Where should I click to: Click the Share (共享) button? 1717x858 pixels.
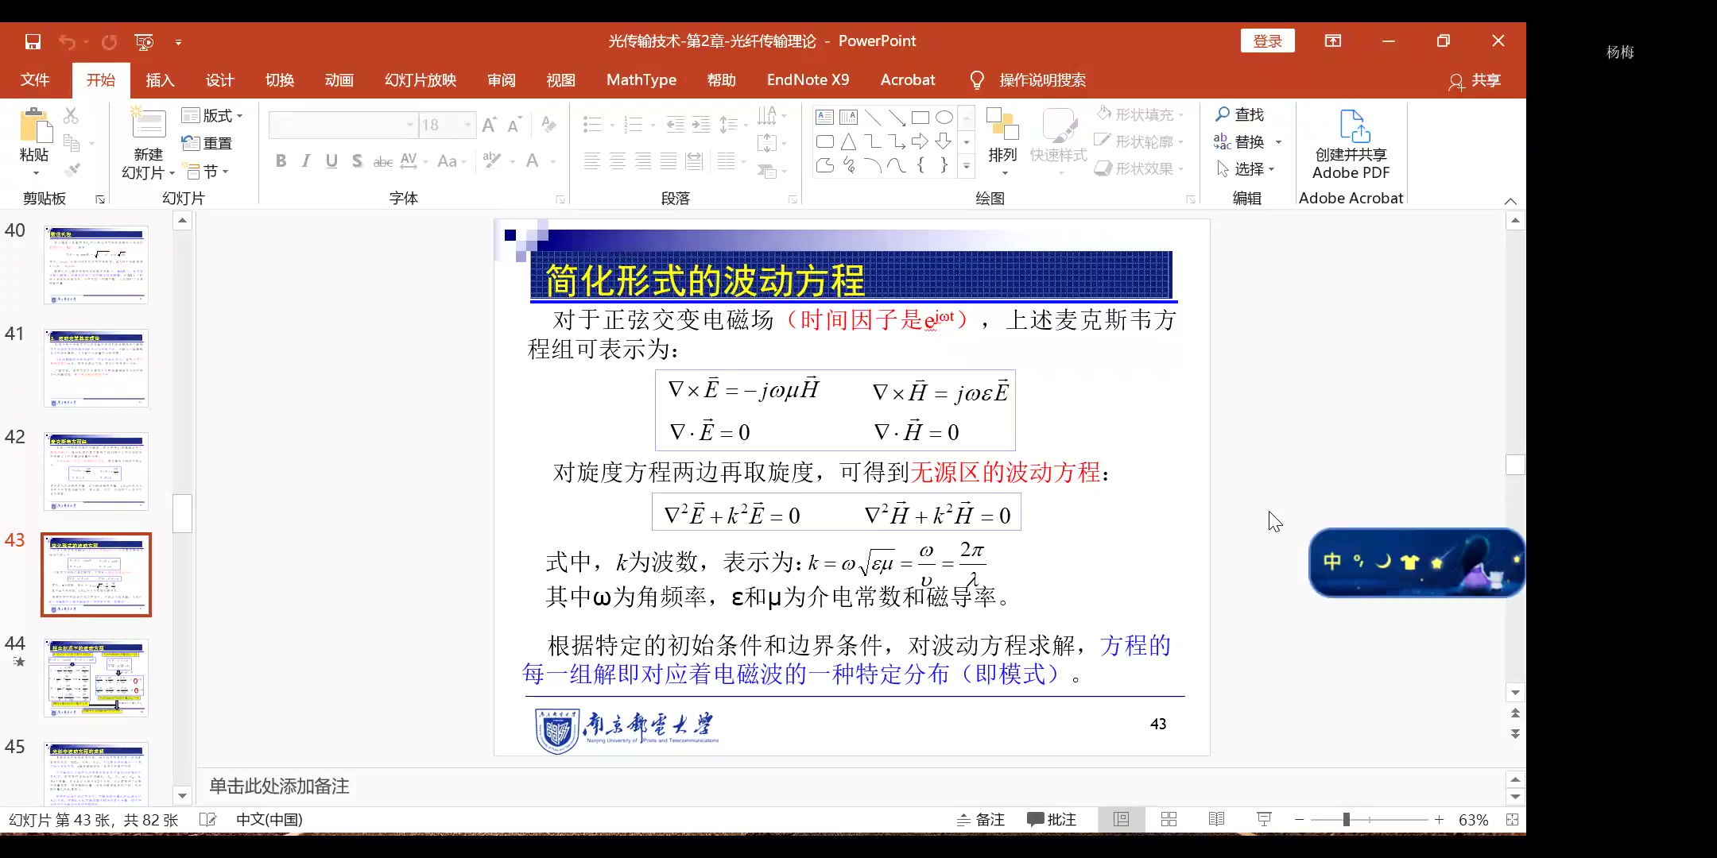pyautogui.click(x=1475, y=80)
